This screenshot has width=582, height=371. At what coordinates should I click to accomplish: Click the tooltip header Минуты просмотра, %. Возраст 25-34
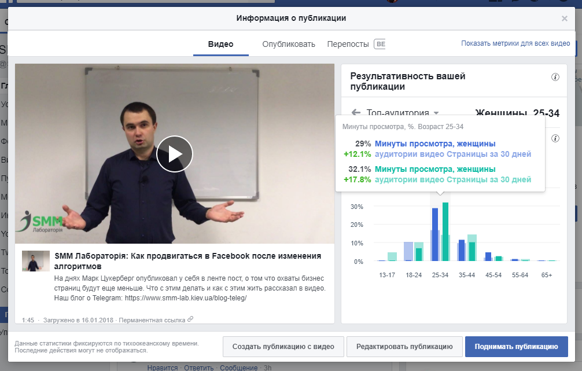[x=403, y=127]
